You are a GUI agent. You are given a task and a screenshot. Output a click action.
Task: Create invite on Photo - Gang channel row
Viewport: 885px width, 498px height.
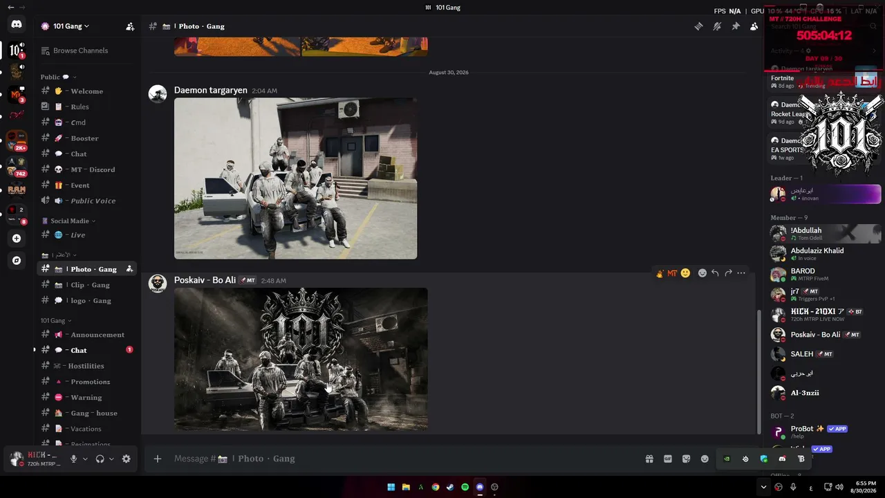[129, 269]
